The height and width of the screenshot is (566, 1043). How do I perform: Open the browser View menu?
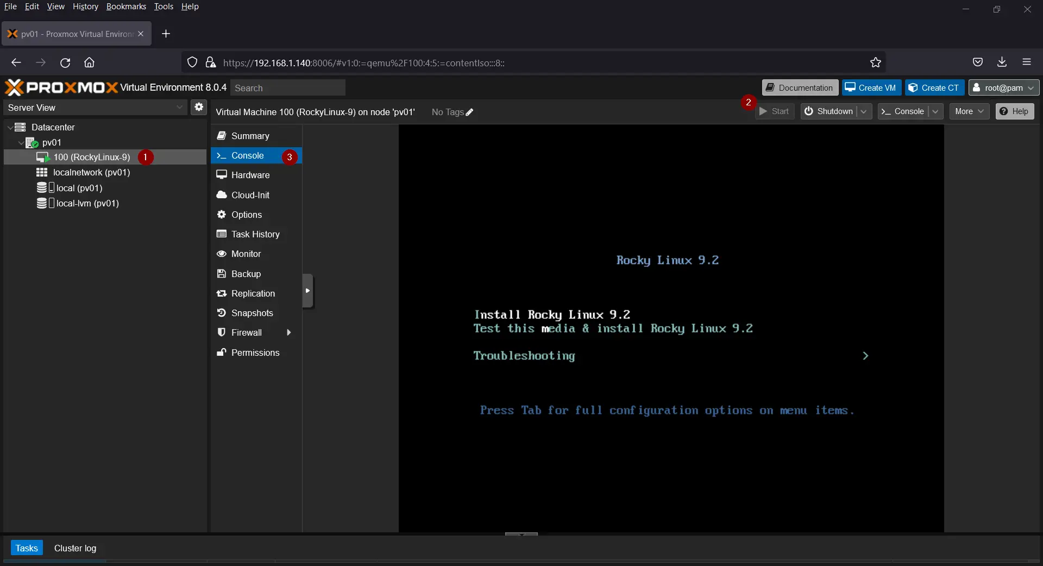tap(55, 7)
